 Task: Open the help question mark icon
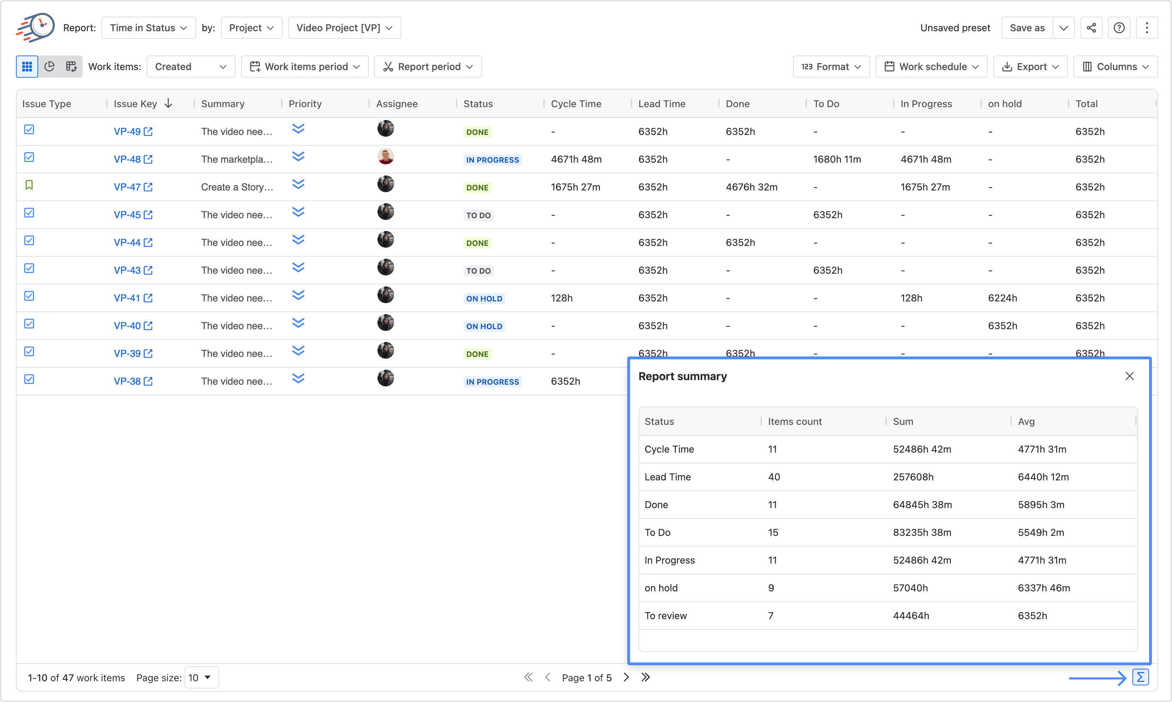(x=1119, y=28)
